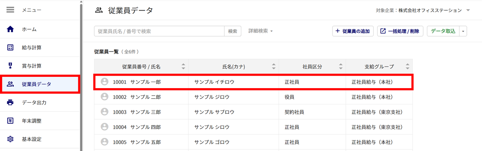Image resolution: width=482 pixels, height=151 pixels.
Task: Click the sidebar vertical scrollbar
Action: tap(81, 75)
